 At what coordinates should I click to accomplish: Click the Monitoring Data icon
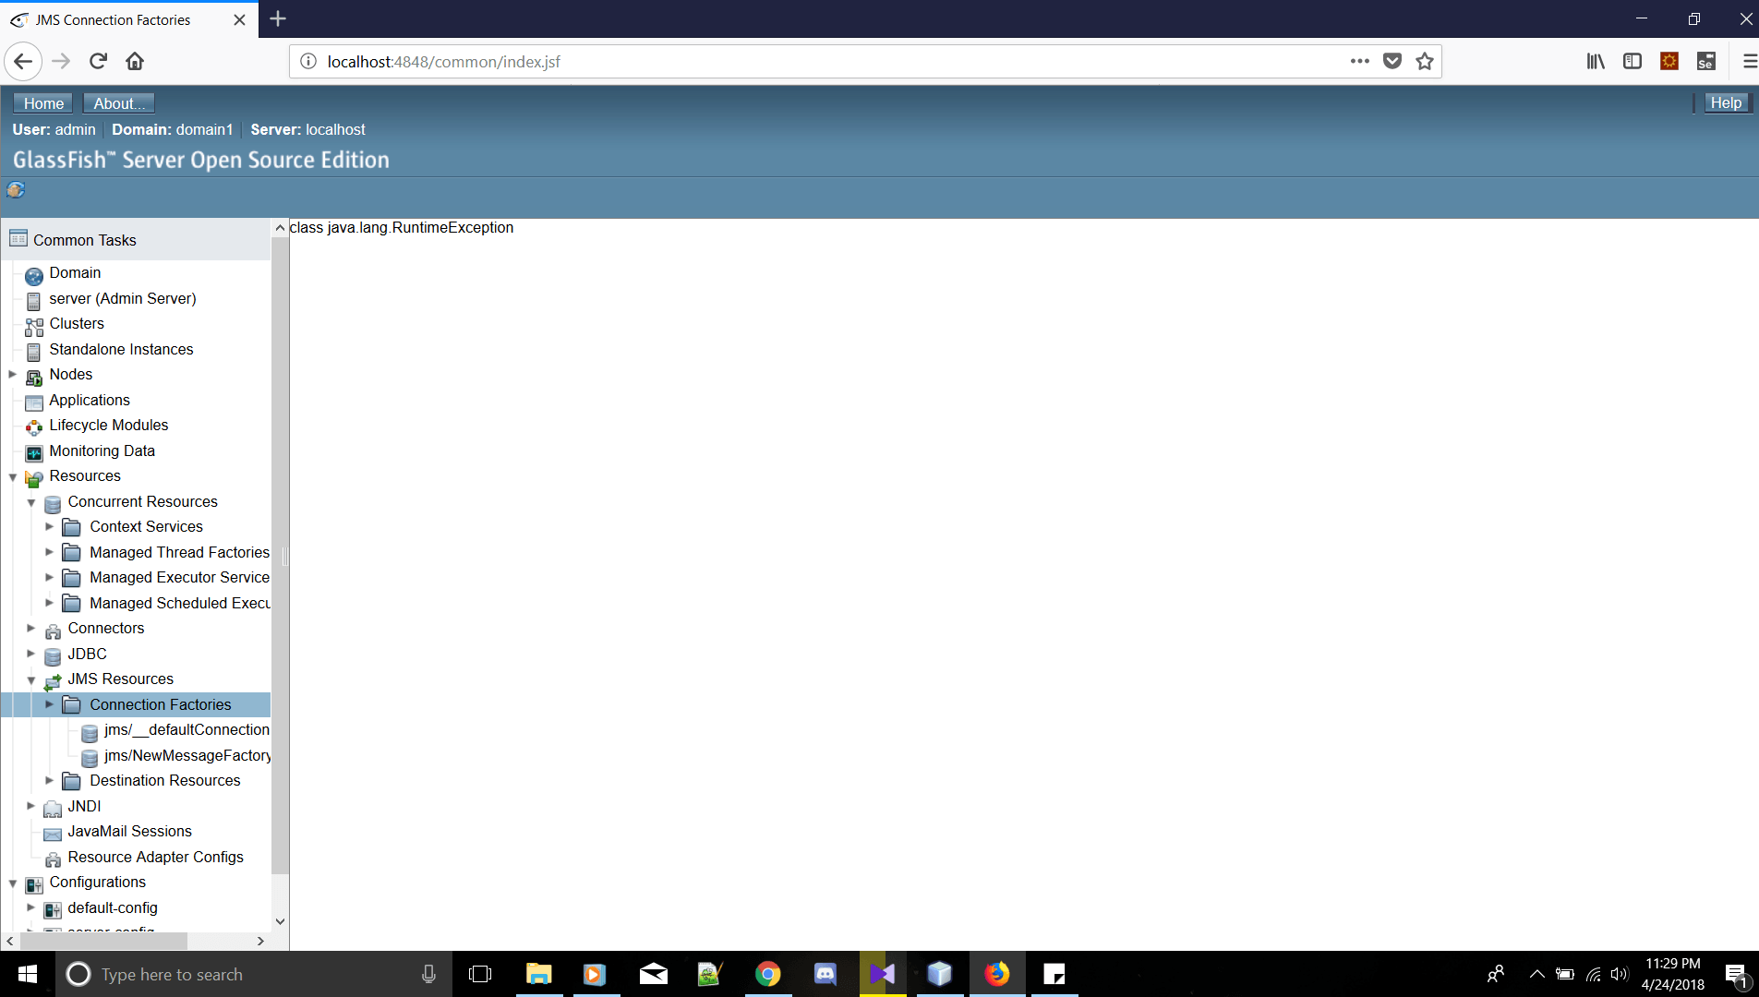tap(34, 453)
